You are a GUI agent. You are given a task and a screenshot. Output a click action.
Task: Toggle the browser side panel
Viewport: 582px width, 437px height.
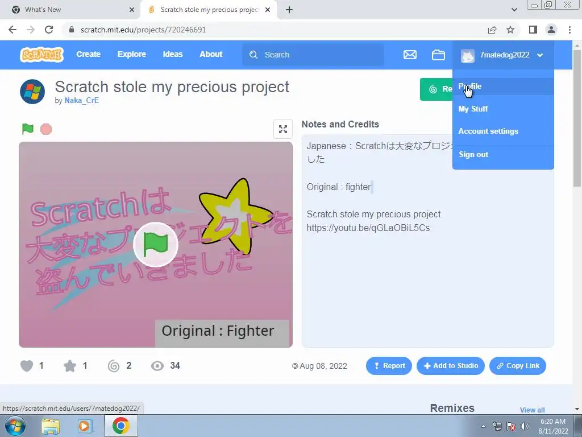(x=533, y=30)
